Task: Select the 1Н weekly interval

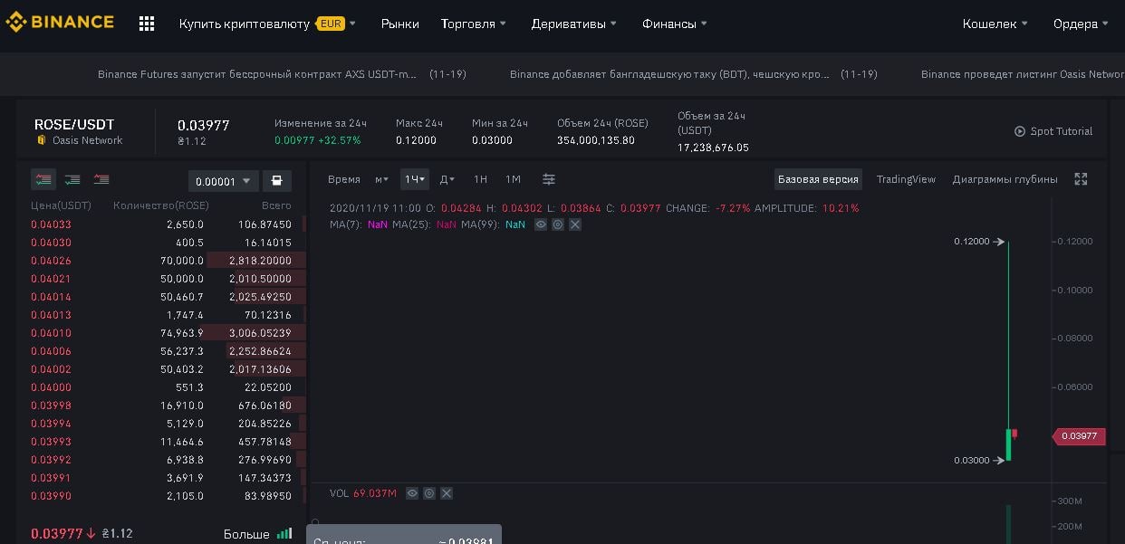Action: tap(480, 179)
